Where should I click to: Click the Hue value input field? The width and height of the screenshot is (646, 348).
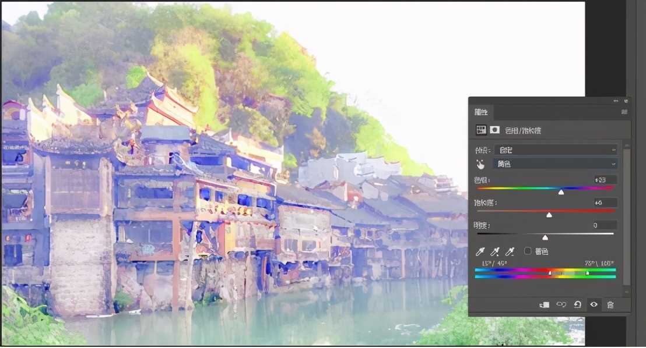[605, 180]
